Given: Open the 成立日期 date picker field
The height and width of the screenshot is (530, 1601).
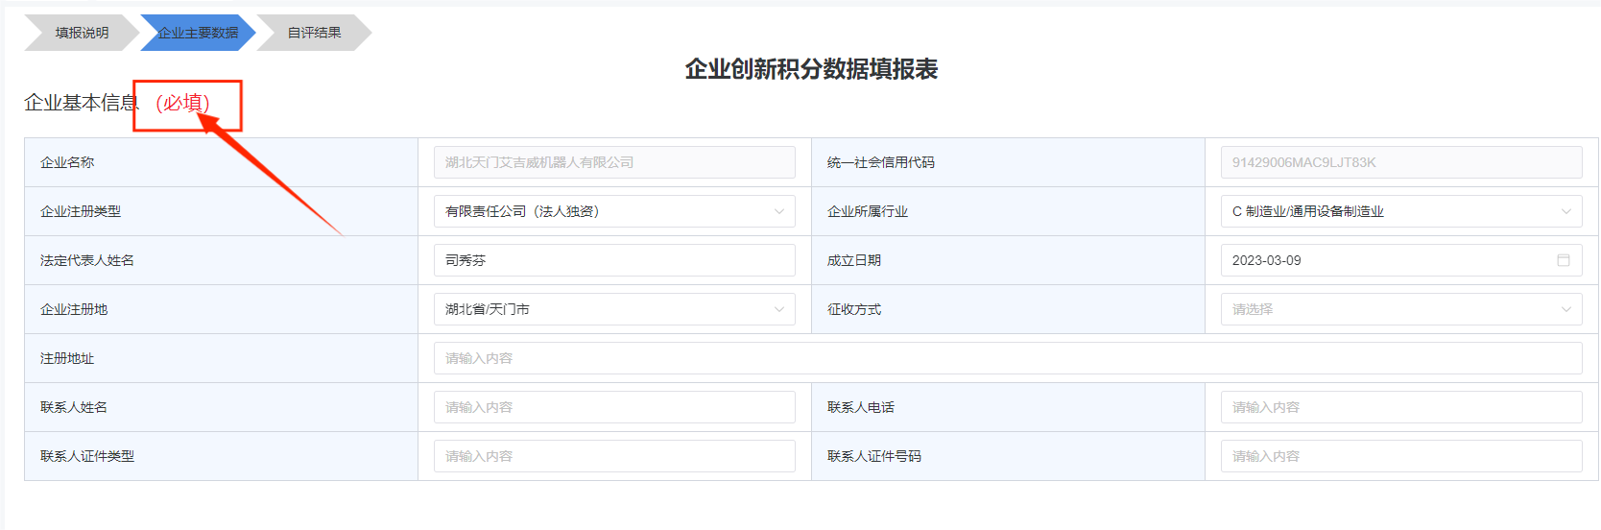Looking at the screenshot, I should [1401, 260].
